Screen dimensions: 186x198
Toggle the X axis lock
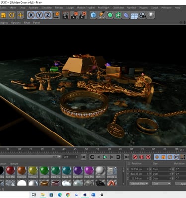(x=31, y=15)
